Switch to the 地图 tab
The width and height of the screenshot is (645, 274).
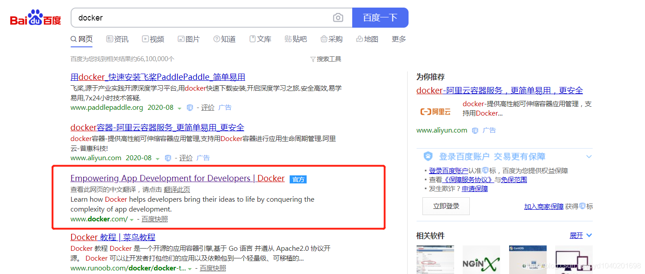[367, 39]
